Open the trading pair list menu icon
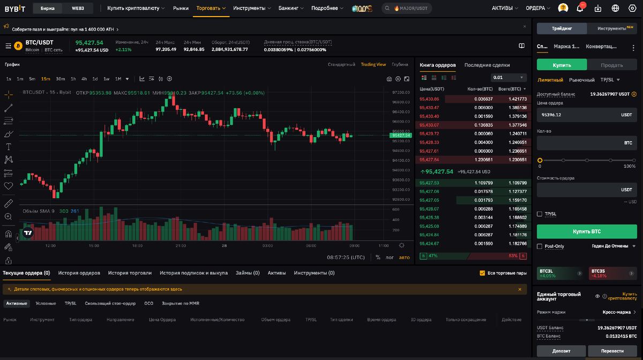Viewport: 643px width, 360px height. click(x=8, y=46)
